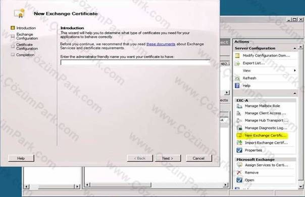Click the Export List icon
Viewport: 305px width, 197px height.
[x=237, y=63]
